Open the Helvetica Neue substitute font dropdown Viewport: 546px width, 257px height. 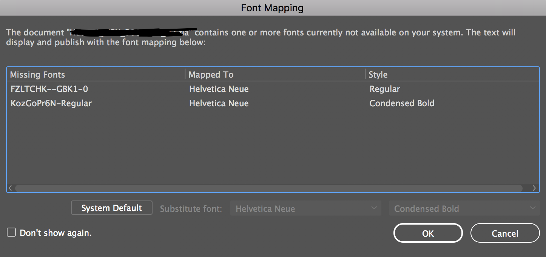click(305, 208)
